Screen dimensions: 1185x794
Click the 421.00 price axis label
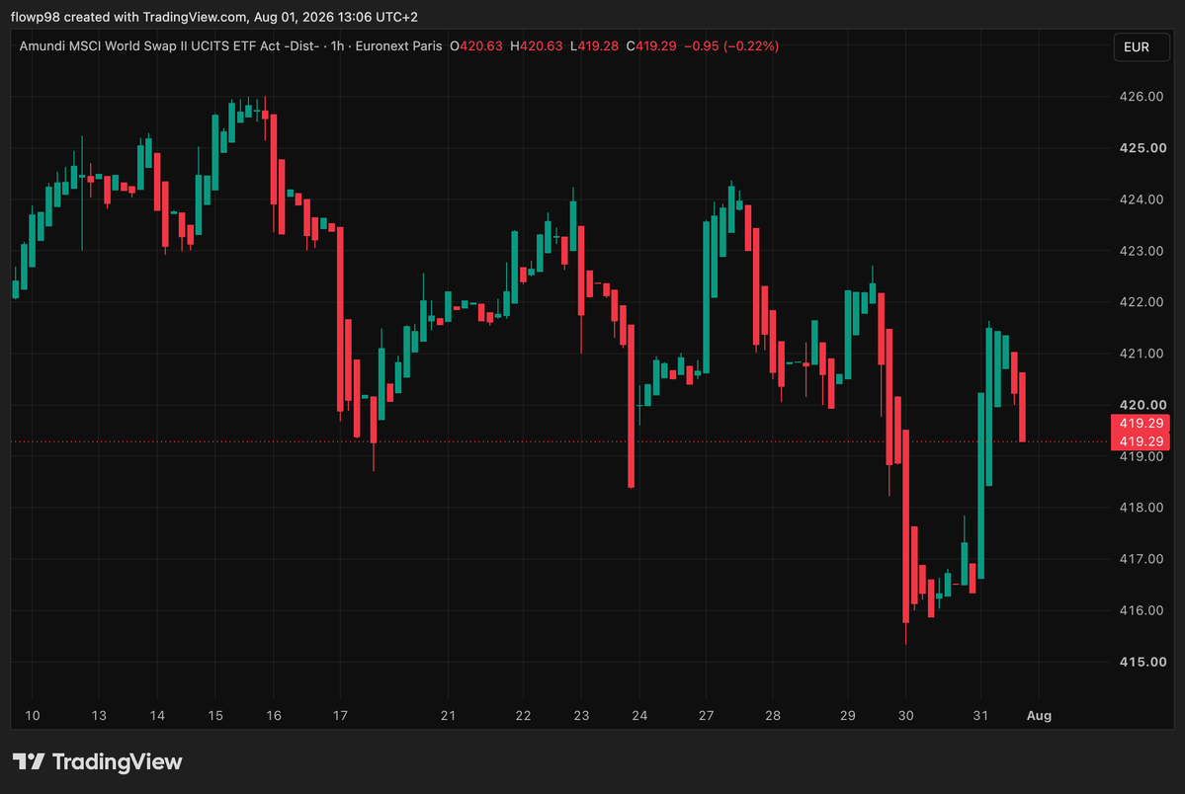[1142, 354]
